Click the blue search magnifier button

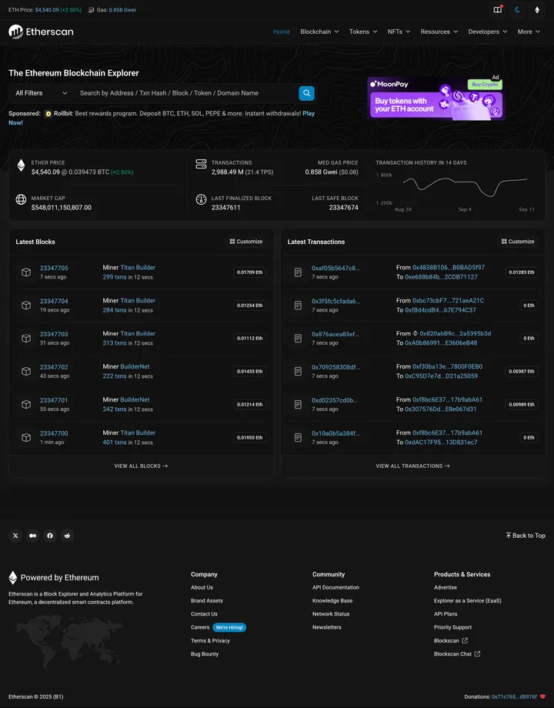[x=306, y=93]
